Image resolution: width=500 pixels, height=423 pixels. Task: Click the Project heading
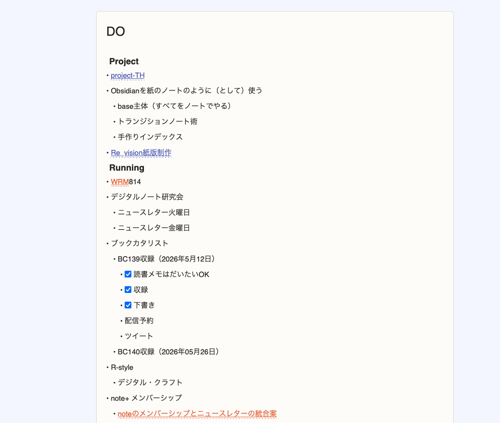(x=124, y=61)
